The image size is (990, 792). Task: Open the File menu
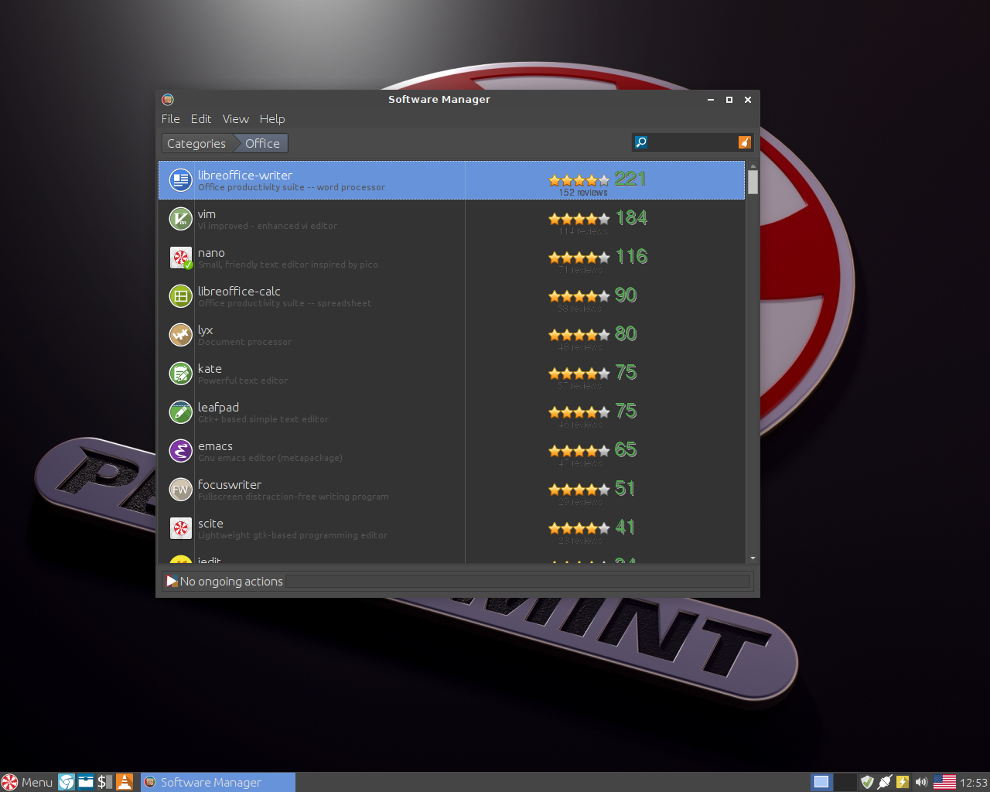pos(171,119)
